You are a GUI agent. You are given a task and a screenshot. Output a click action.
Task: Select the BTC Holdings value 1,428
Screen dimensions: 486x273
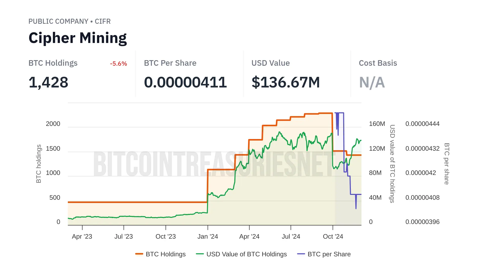(x=48, y=82)
